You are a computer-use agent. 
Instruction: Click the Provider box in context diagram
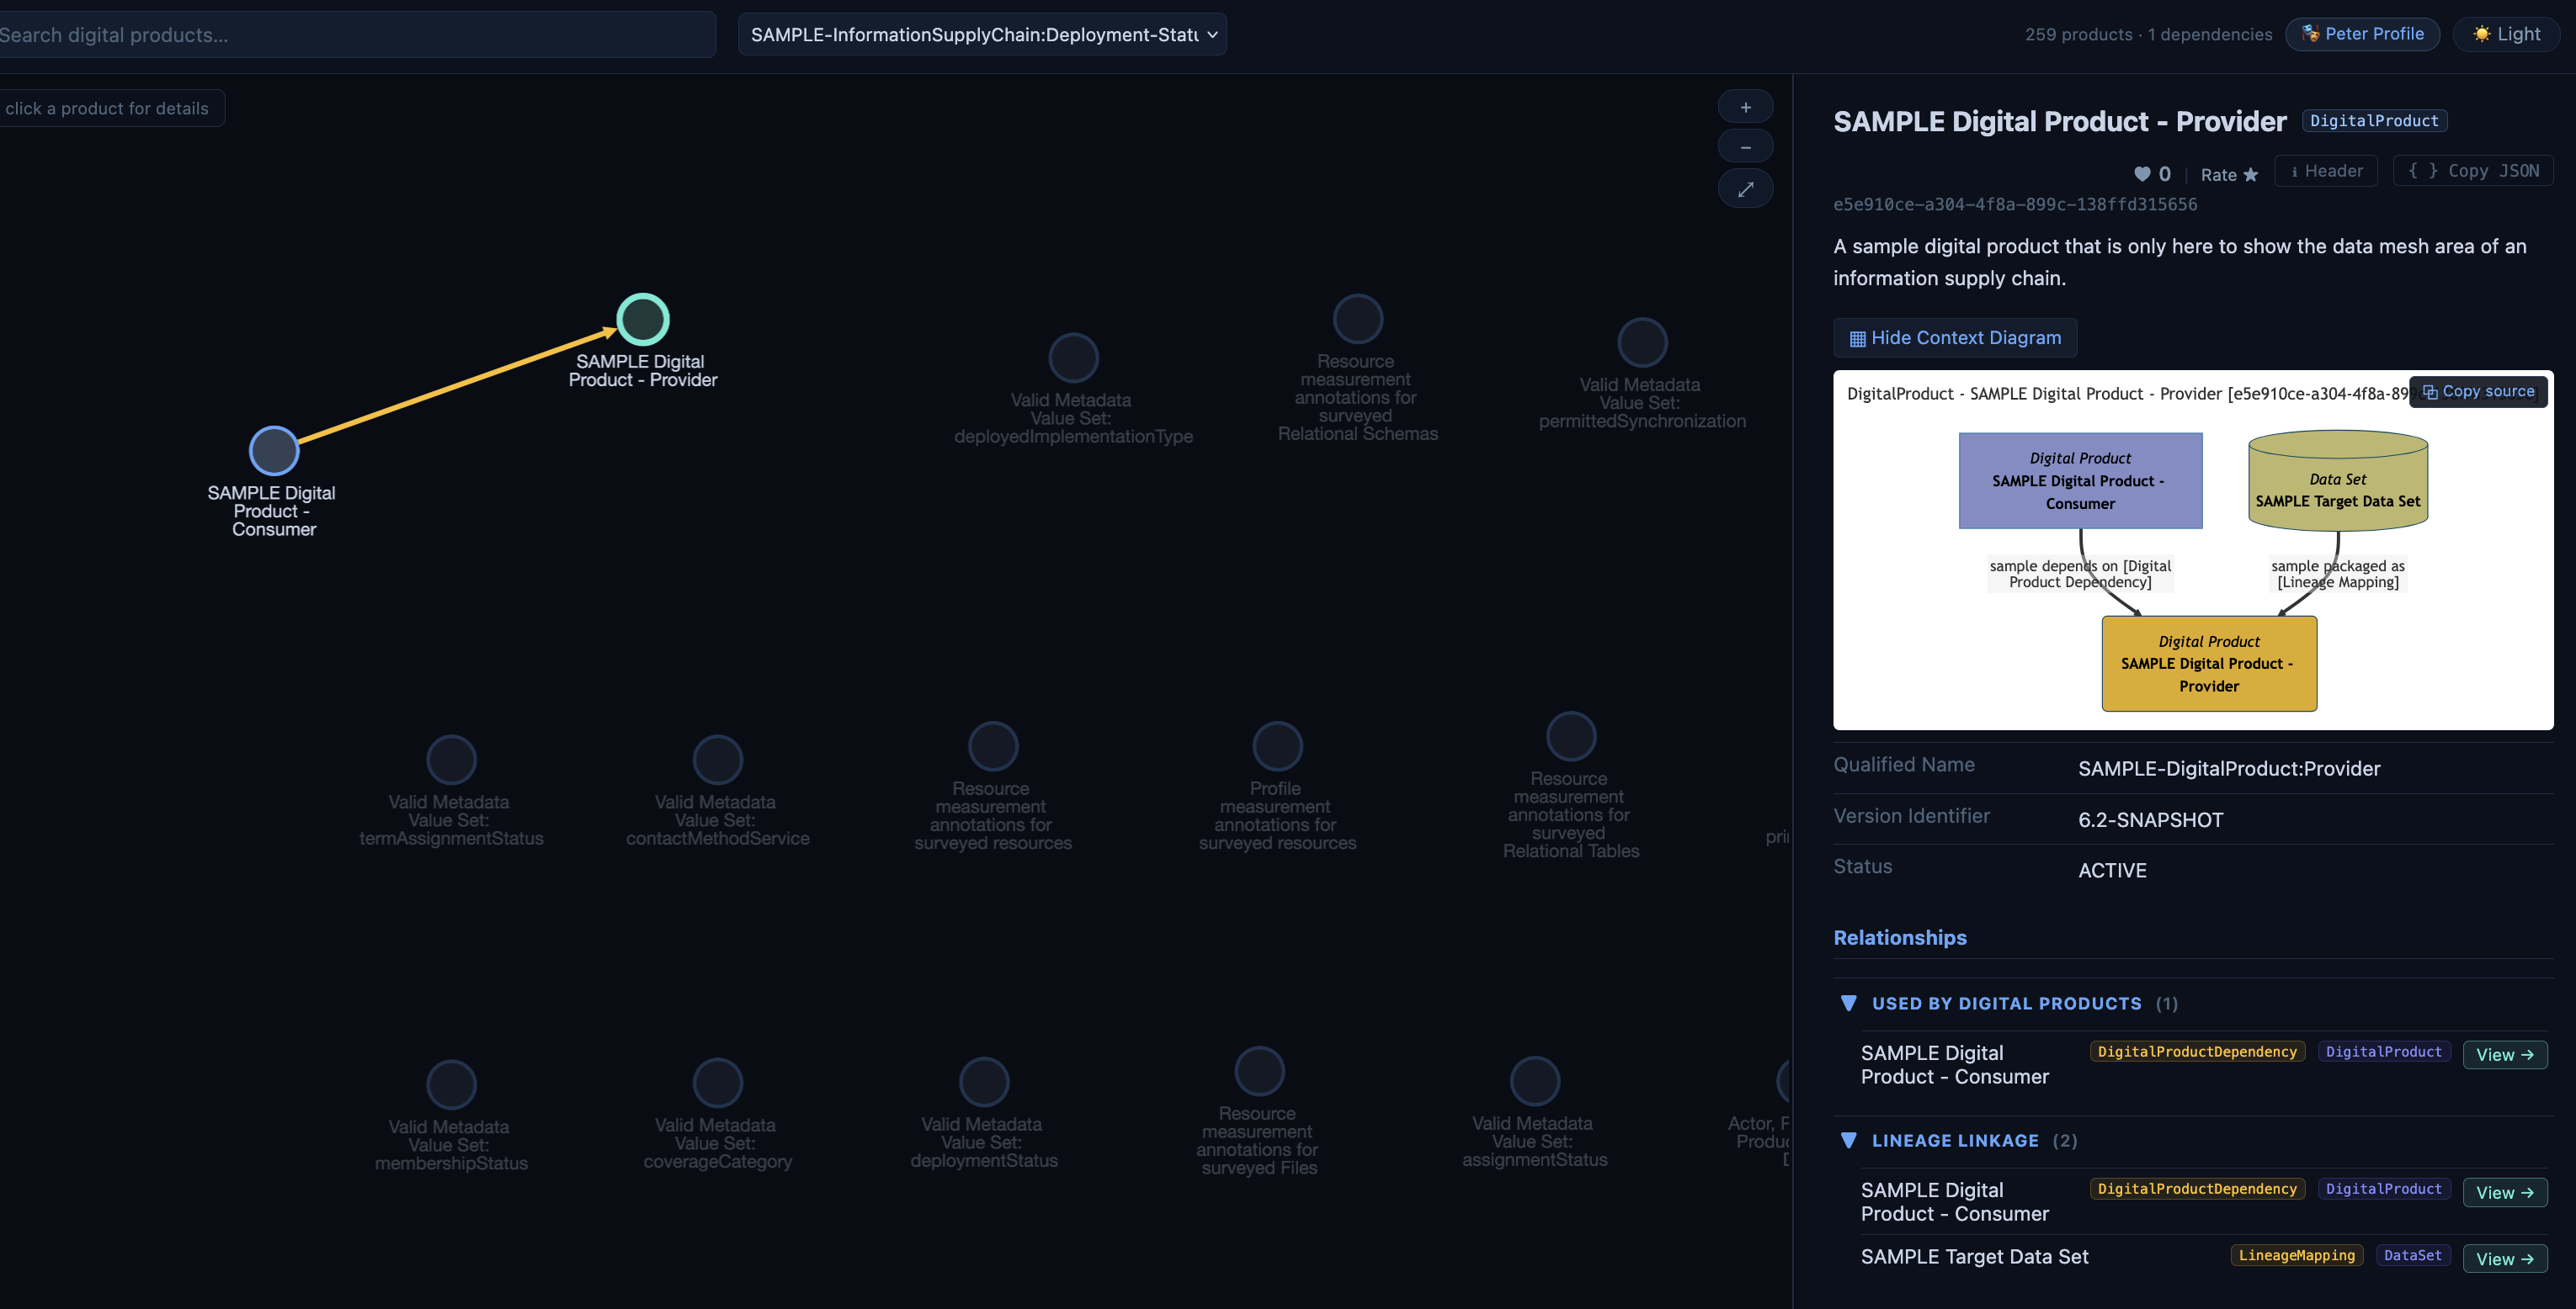(2209, 664)
